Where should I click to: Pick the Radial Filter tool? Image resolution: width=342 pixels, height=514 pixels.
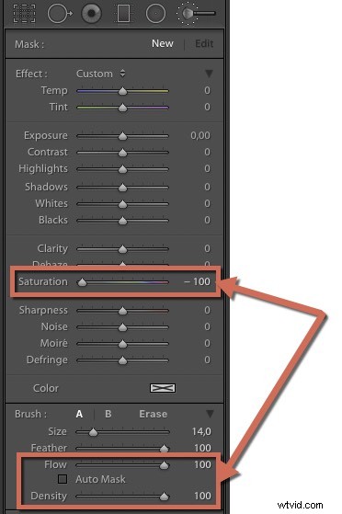tap(155, 13)
